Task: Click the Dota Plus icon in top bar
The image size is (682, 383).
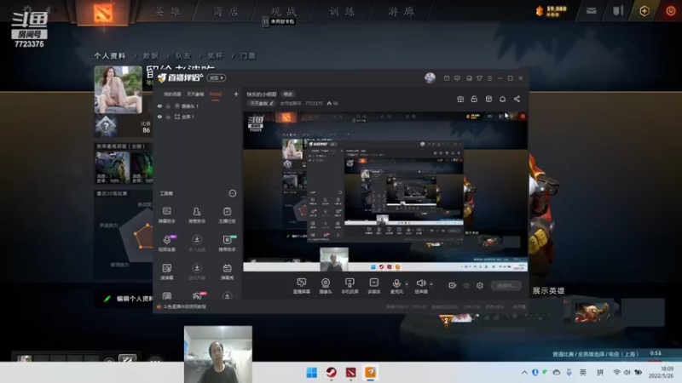Action: 644,11
